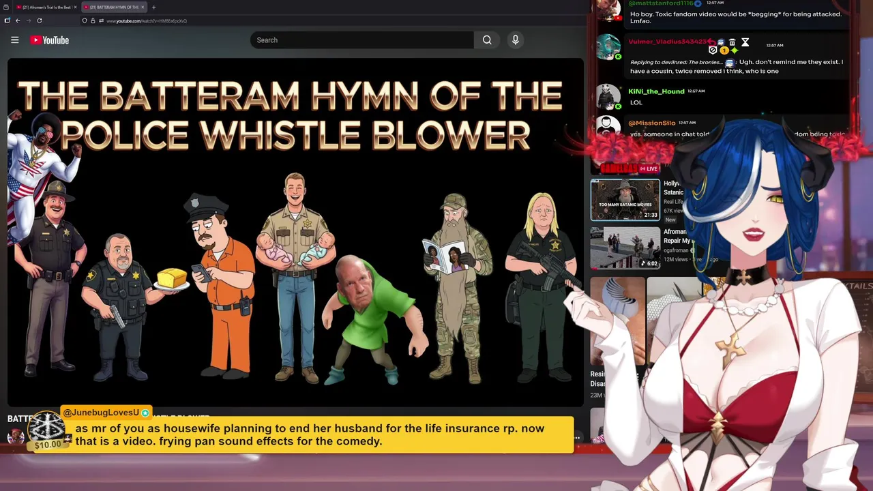Click the trash delete icon on Vulmer's message
Viewport: 873px width, 491px height.
(732, 42)
